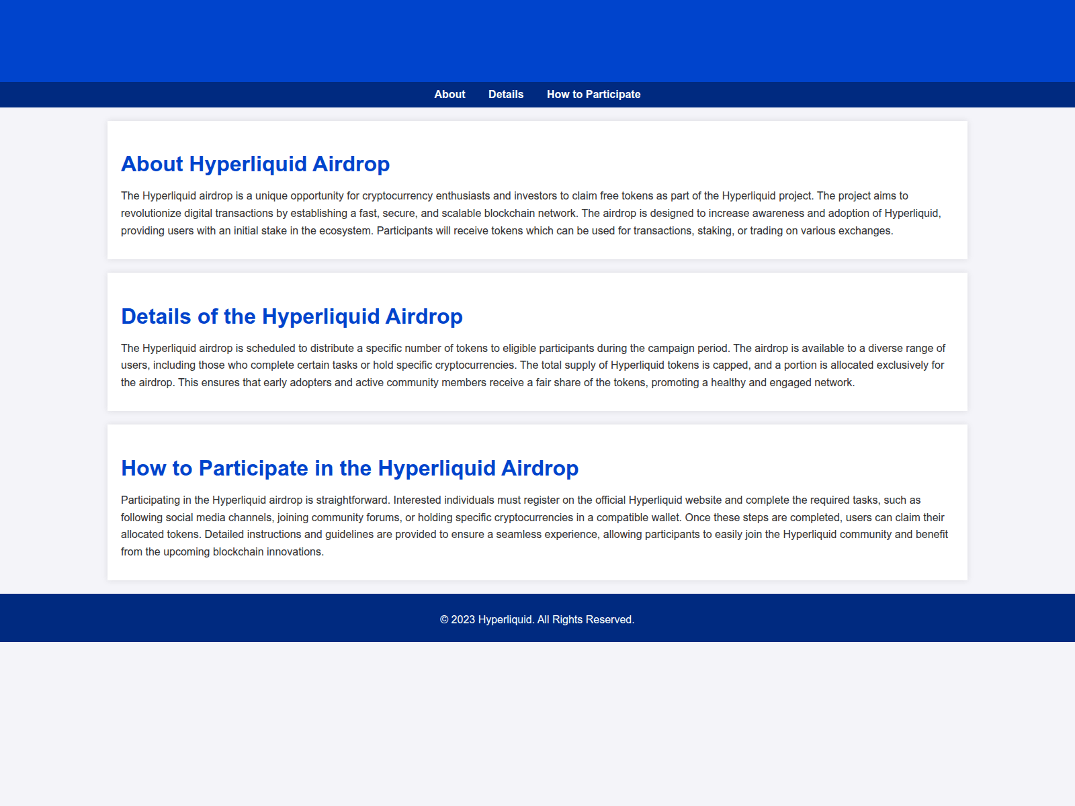Screen dimensions: 1075x806
Task: Click the dark blue navigation bar
Action: pos(202,95)
